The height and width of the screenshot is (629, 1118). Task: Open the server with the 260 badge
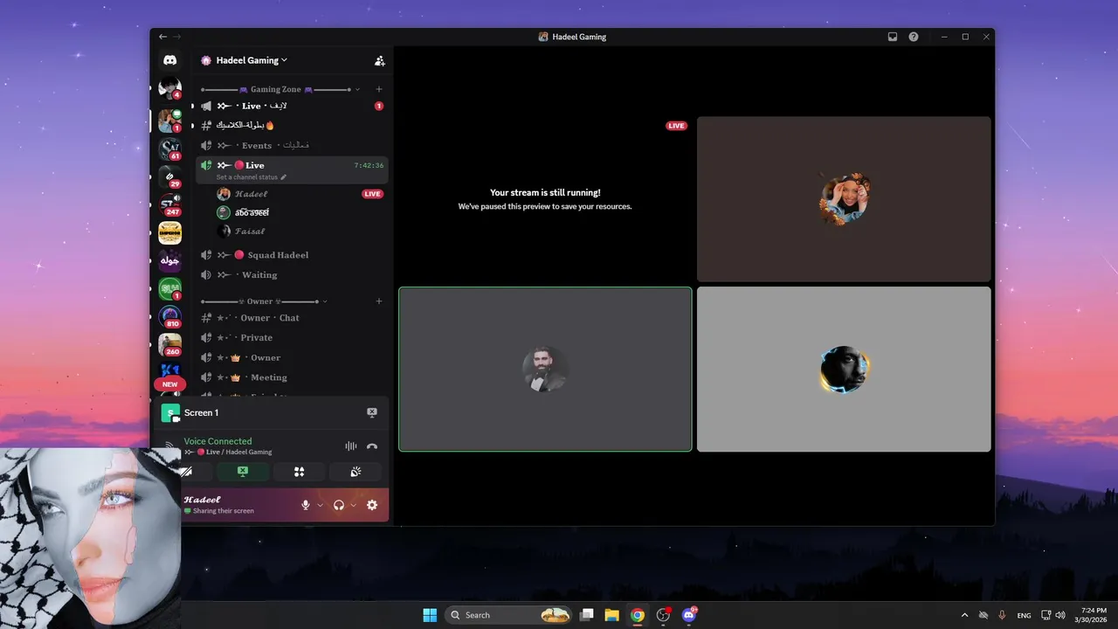(169, 344)
